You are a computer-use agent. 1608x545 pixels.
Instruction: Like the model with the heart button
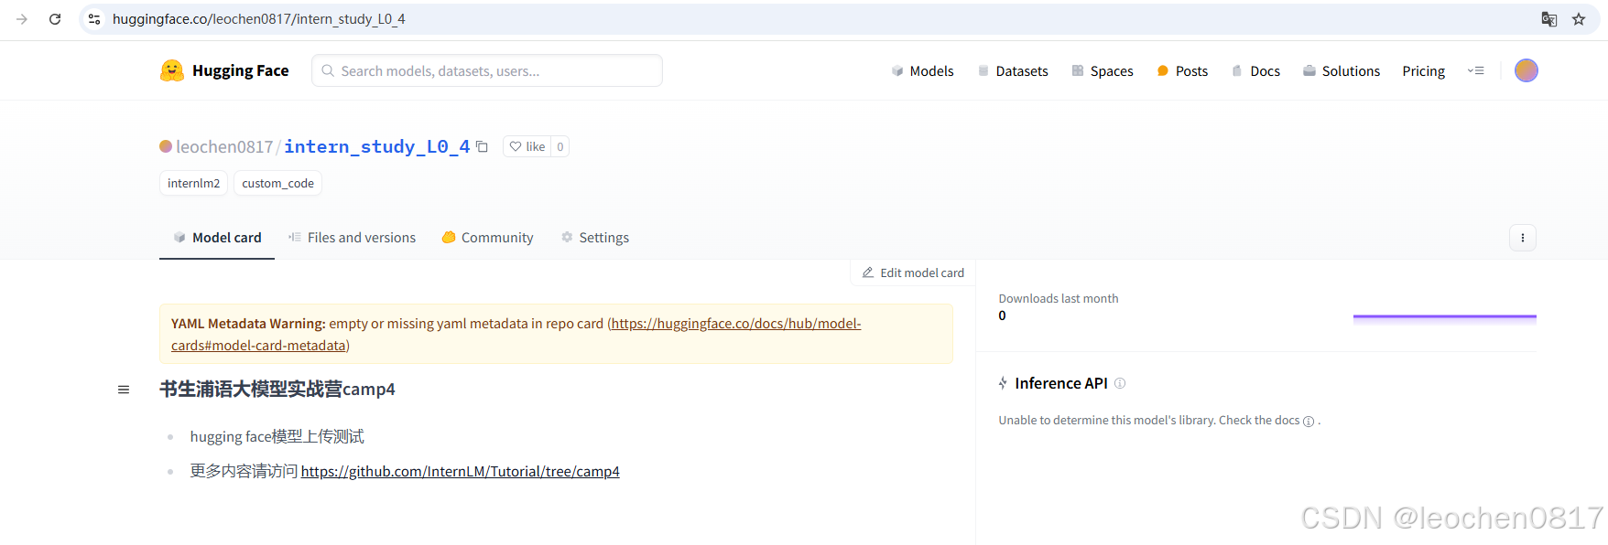click(x=527, y=146)
